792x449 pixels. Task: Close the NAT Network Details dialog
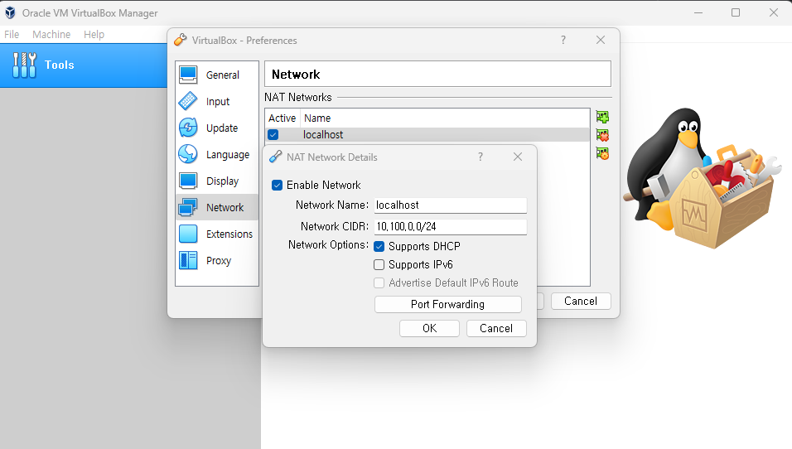point(518,157)
